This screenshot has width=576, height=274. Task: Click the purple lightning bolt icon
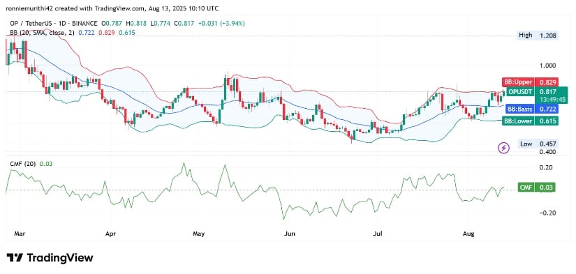(x=503, y=148)
